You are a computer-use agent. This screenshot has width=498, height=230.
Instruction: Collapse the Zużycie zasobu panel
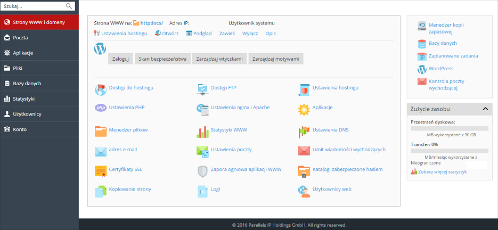click(485, 109)
